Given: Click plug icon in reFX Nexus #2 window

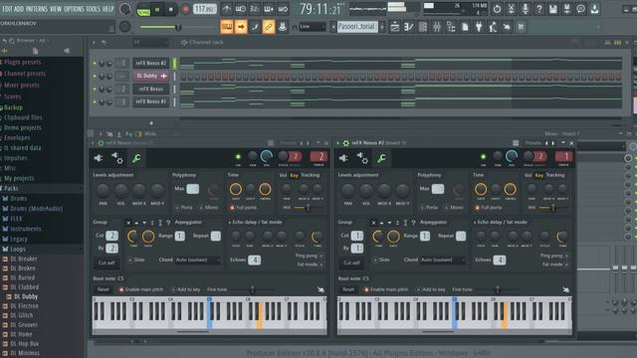Looking at the screenshot, I should (x=343, y=158).
